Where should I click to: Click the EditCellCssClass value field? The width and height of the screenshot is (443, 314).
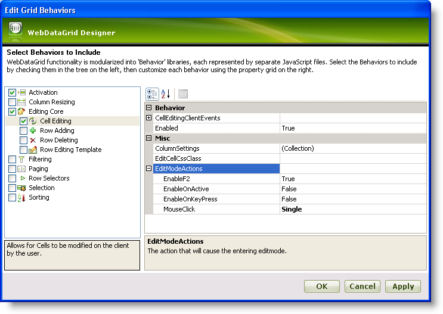[x=352, y=158]
